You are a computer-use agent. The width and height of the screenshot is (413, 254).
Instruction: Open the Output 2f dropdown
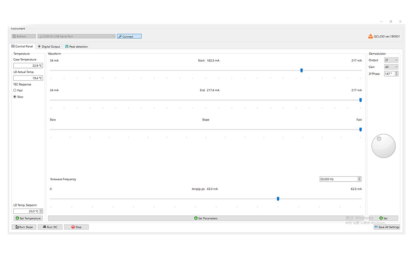(x=391, y=60)
